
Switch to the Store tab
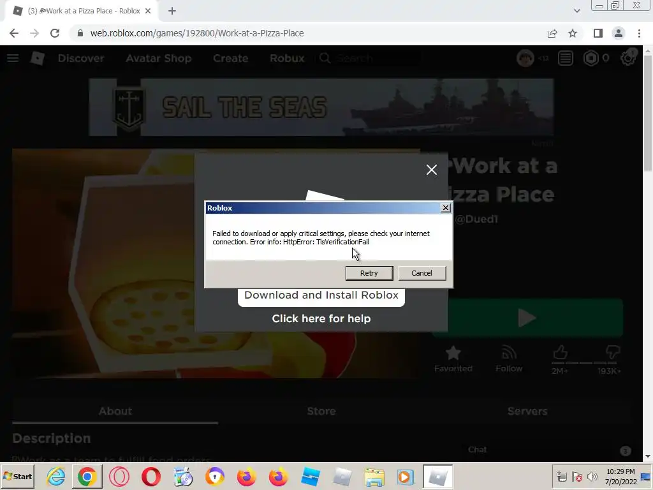point(321,412)
